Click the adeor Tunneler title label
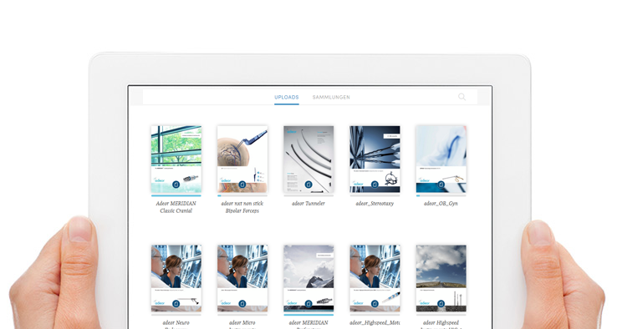 click(x=308, y=204)
